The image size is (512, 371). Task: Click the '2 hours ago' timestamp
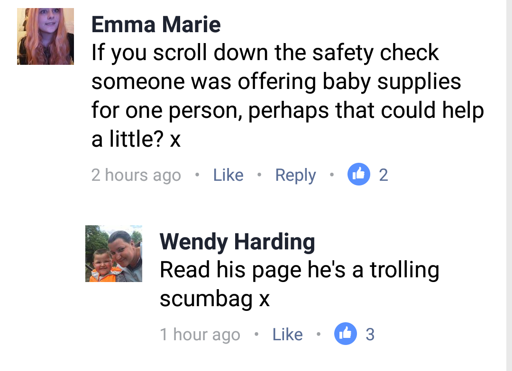(136, 176)
